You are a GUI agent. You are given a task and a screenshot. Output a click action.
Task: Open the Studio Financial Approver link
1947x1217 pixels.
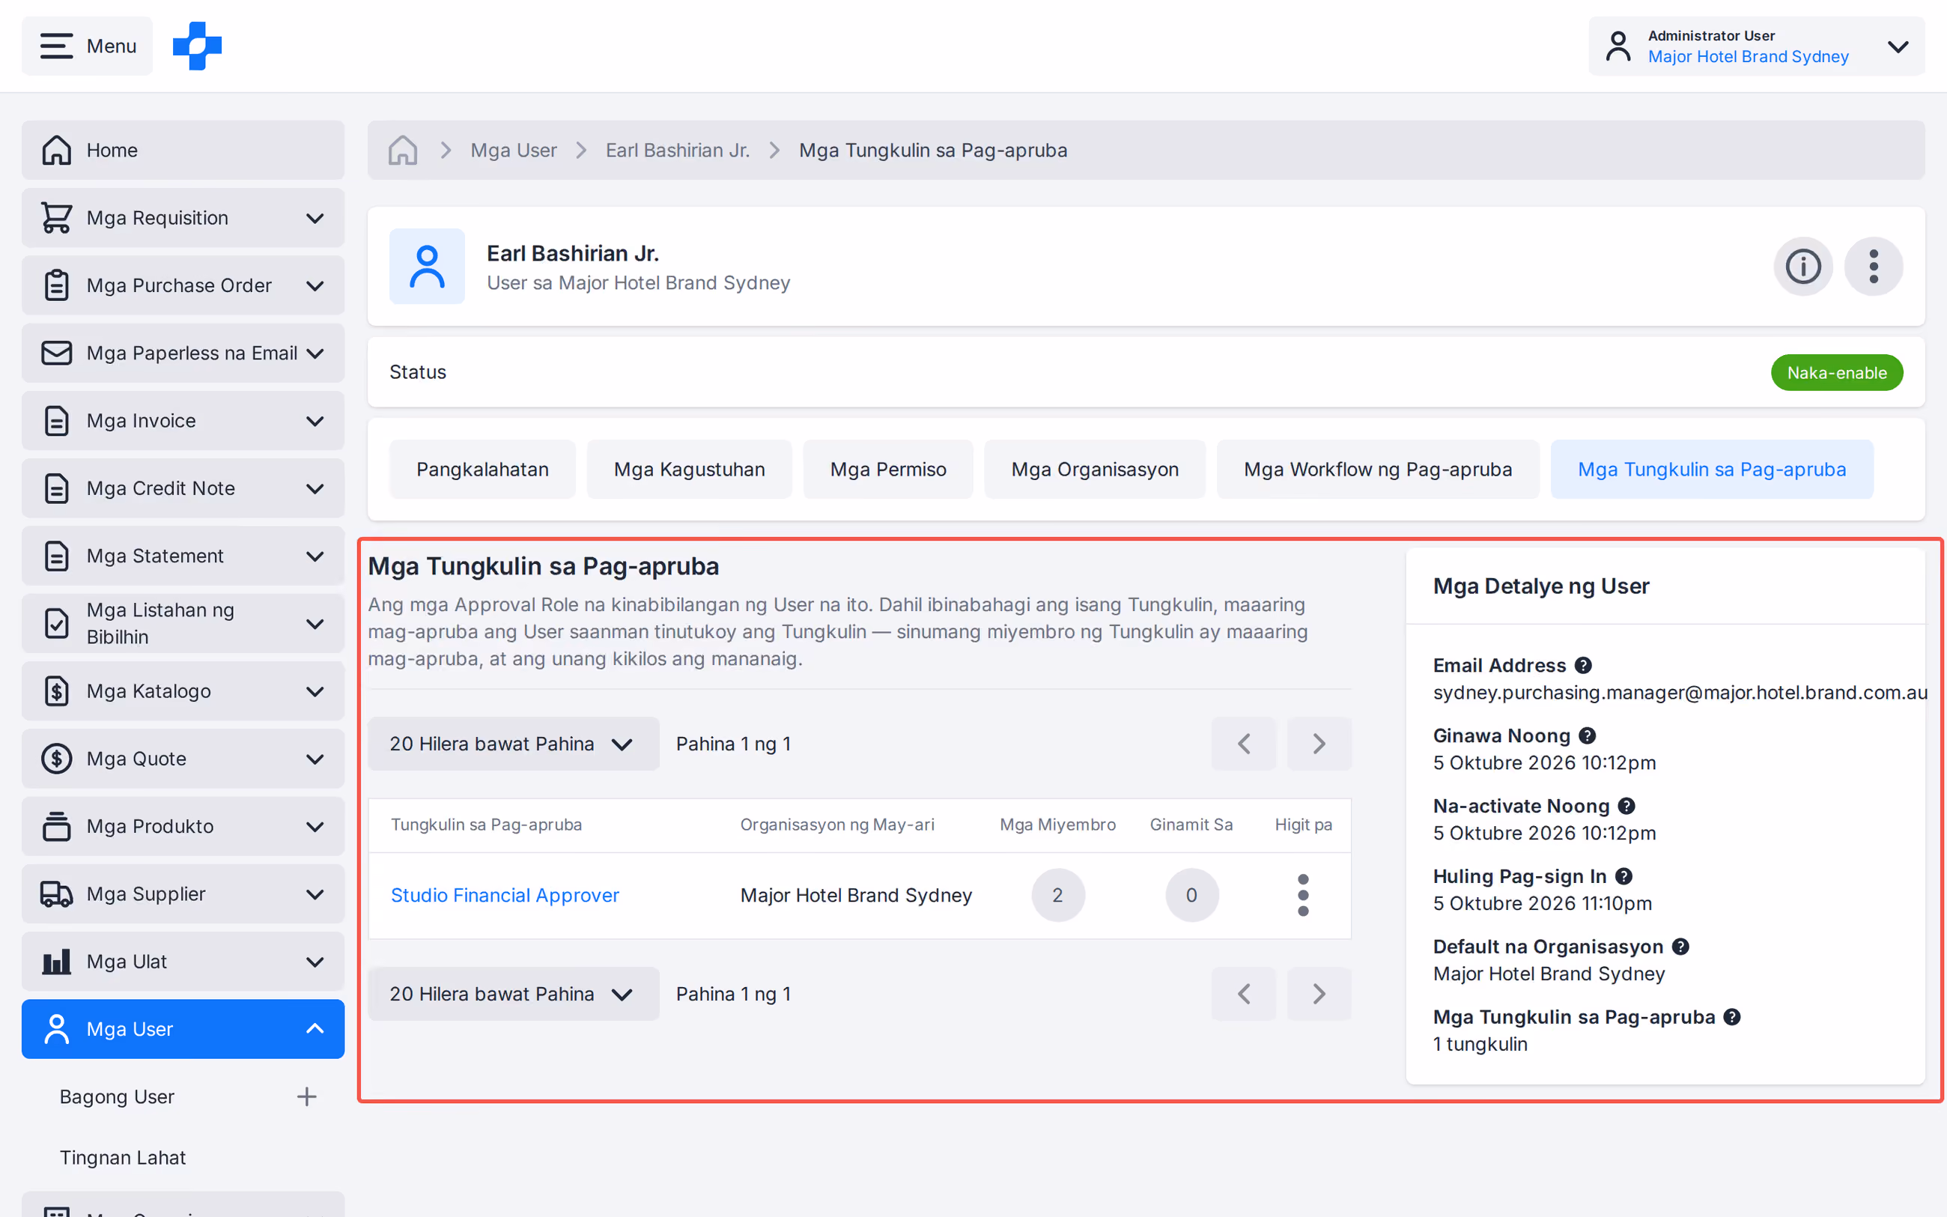(505, 895)
